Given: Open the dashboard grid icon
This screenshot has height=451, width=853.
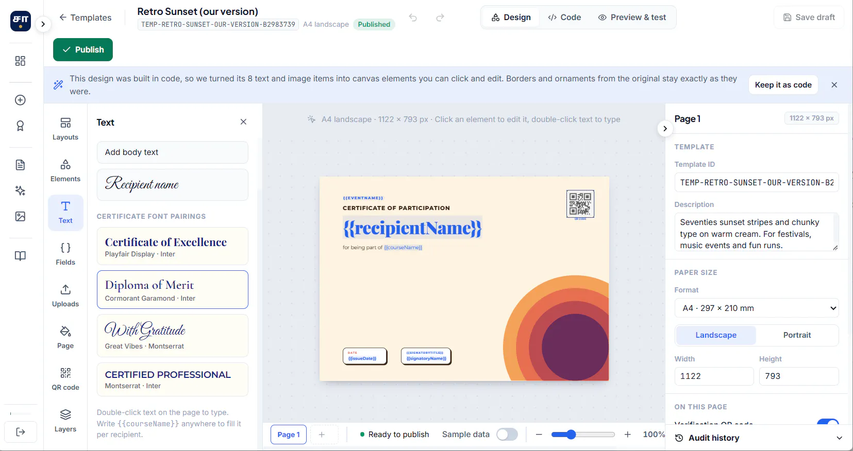Looking at the screenshot, I should [20, 61].
